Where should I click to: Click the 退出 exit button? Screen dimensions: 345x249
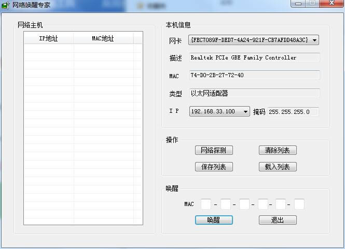click(x=278, y=220)
